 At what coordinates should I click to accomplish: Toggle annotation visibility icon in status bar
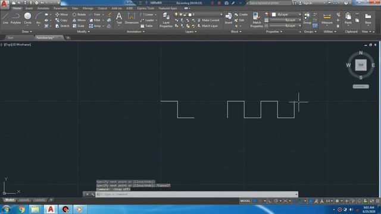pyautogui.click(x=311, y=201)
